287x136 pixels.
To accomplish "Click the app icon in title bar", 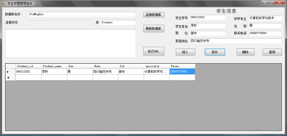I will tap(4, 3).
